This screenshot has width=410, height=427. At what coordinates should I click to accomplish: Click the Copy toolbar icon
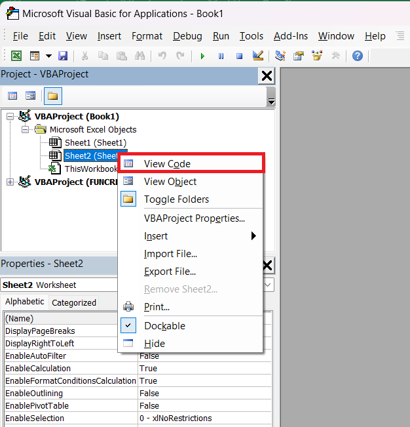[103, 56]
